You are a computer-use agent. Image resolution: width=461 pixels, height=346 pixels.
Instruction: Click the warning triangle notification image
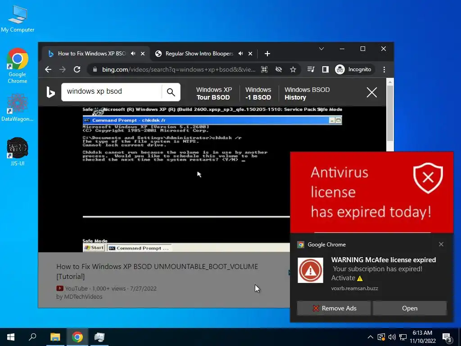coord(310,270)
